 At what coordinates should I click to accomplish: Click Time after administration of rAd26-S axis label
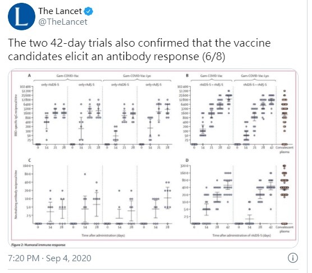(242, 235)
